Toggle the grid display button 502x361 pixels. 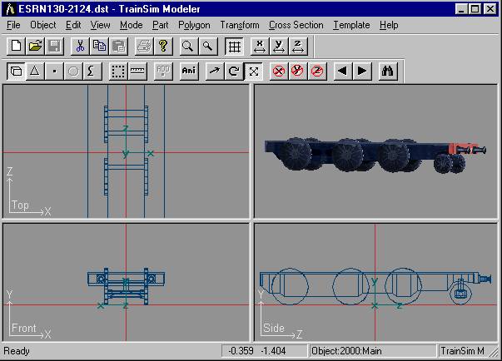[x=234, y=47]
